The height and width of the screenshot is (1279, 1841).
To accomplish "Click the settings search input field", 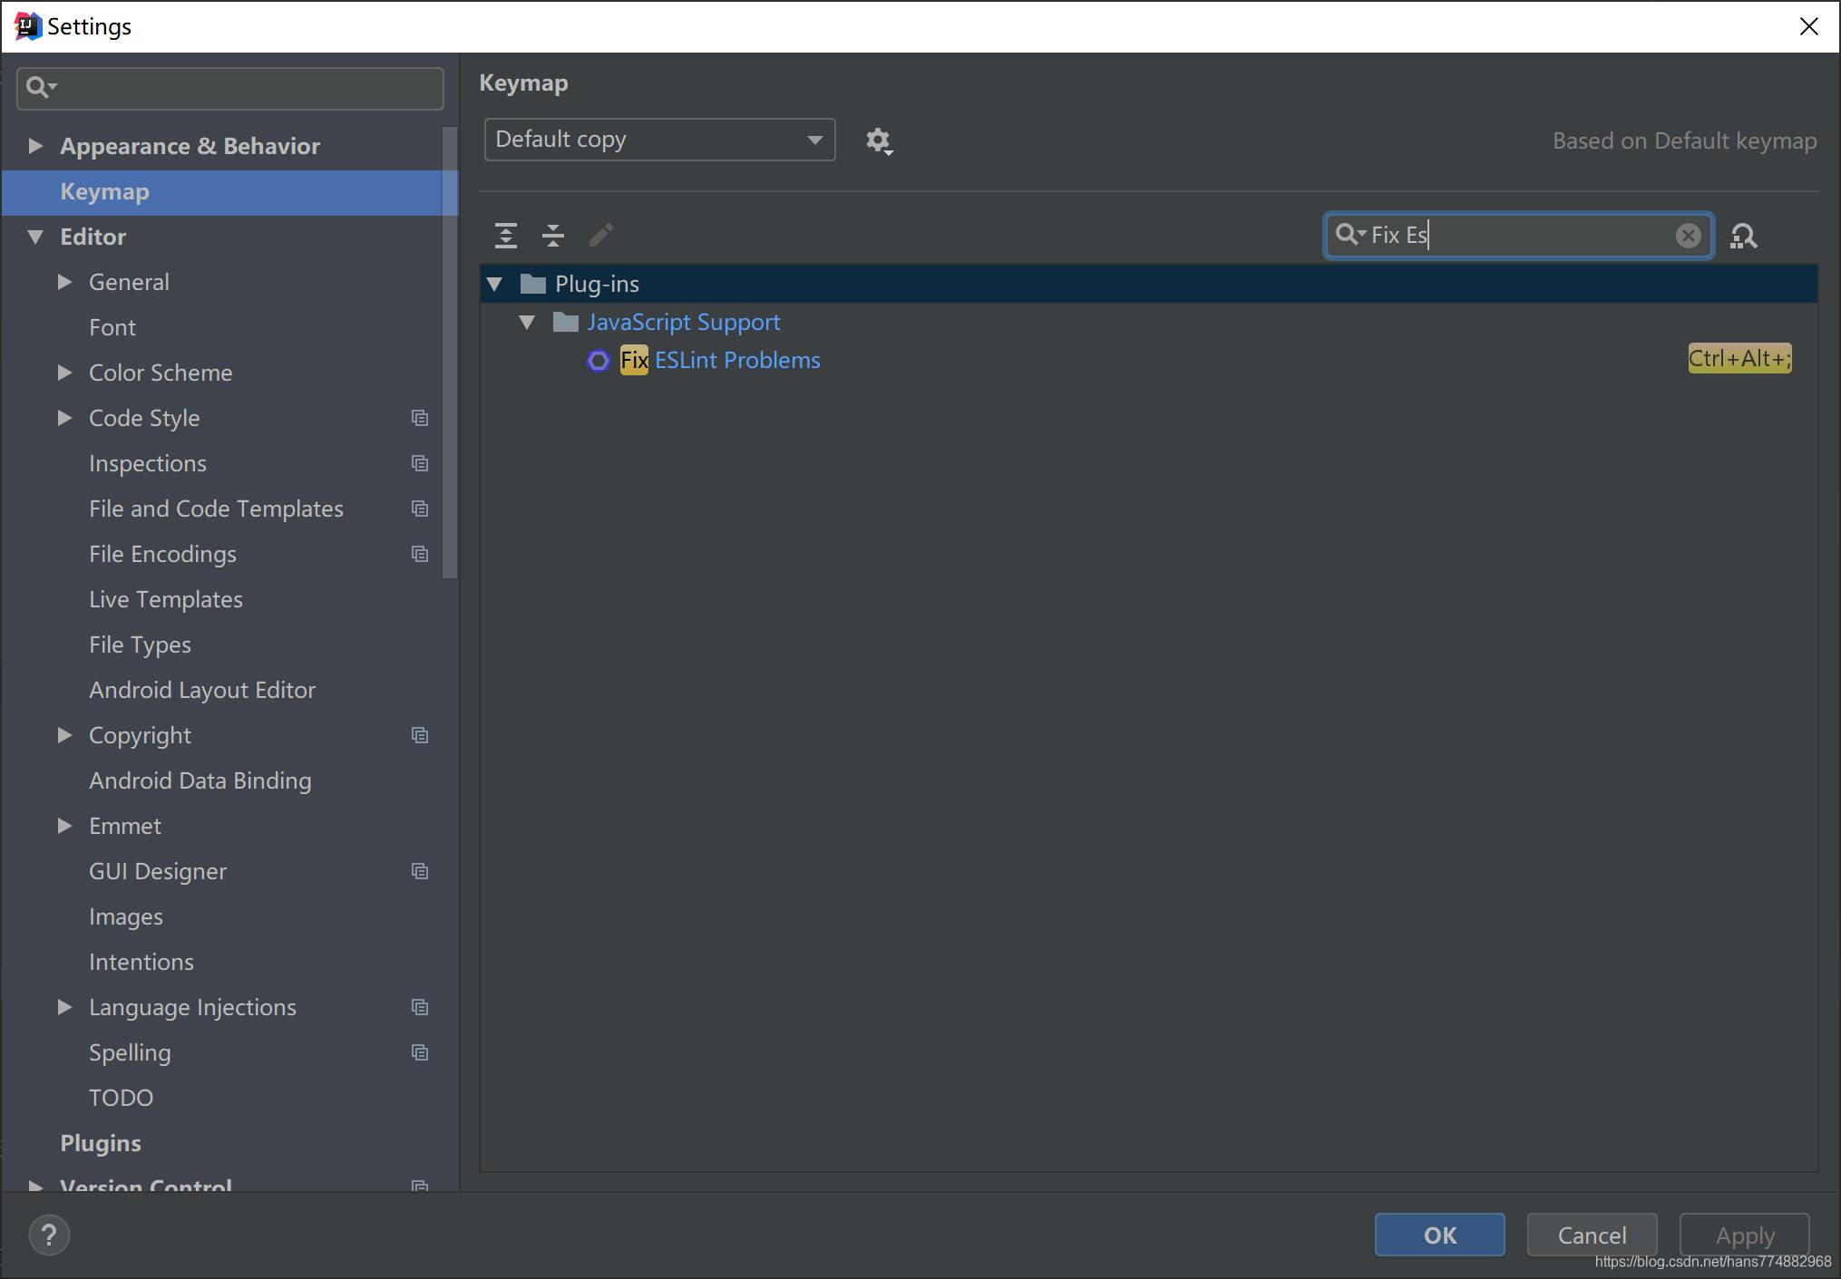I will tap(230, 88).
